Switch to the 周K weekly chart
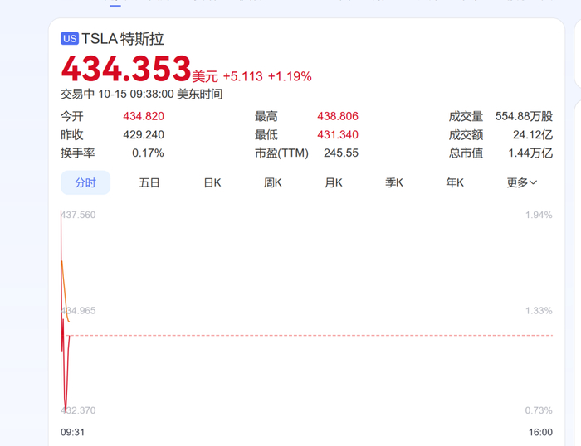 273,182
